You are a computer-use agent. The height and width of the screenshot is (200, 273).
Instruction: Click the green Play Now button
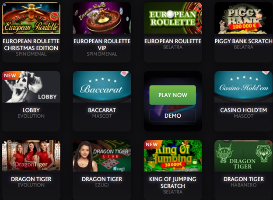pyautogui.click(x=172, y=95)
